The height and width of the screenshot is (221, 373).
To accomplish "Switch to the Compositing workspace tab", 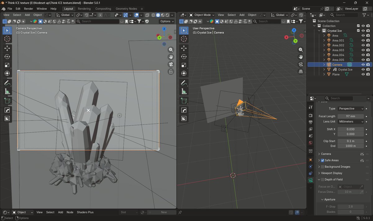I will pos(103,9).
